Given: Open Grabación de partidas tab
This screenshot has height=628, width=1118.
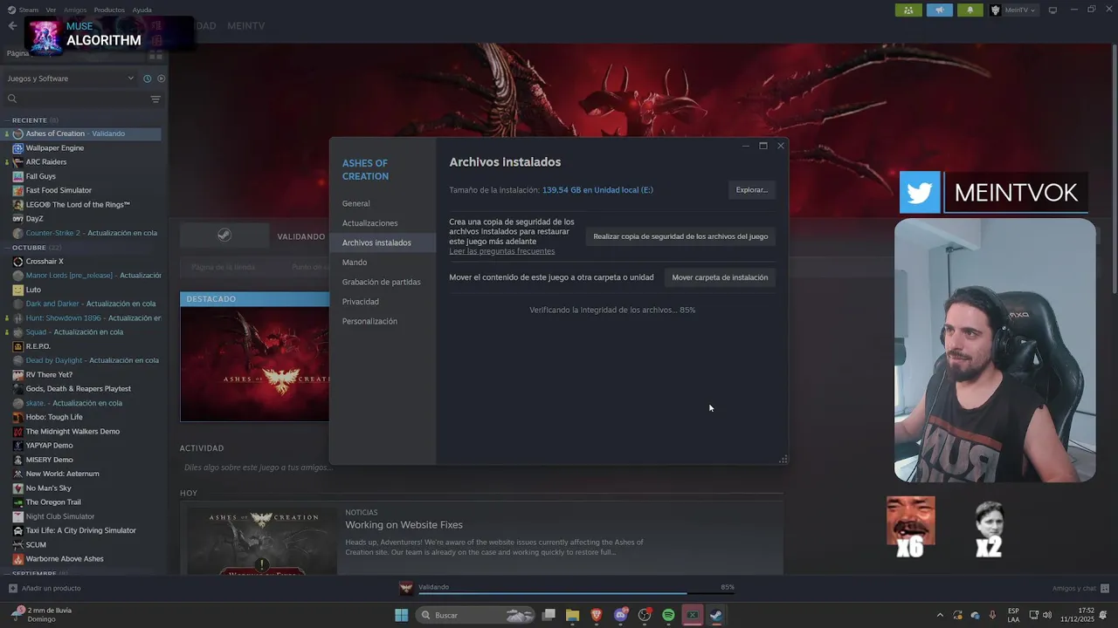Looking at the screenshot, I should click(x=383, y=282).
